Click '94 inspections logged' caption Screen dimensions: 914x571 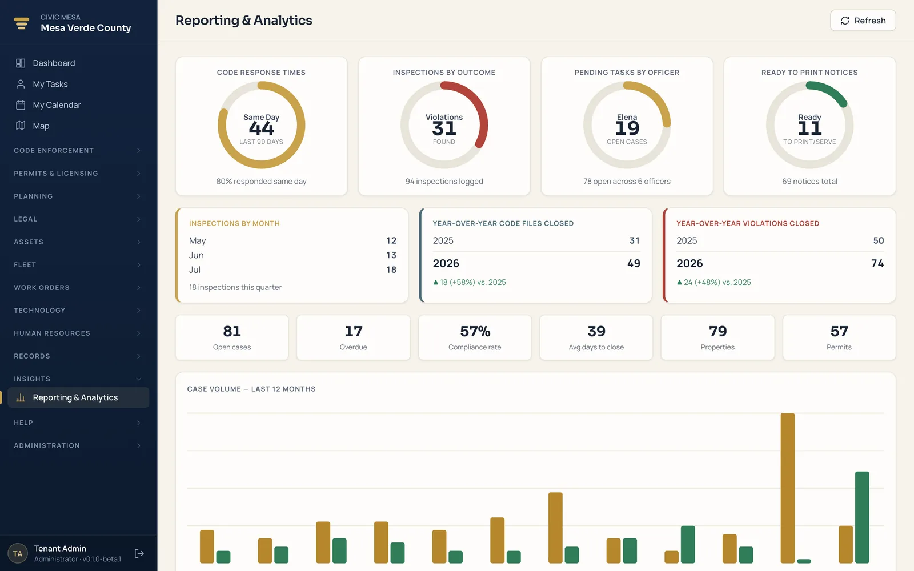[x=444, y=182]
